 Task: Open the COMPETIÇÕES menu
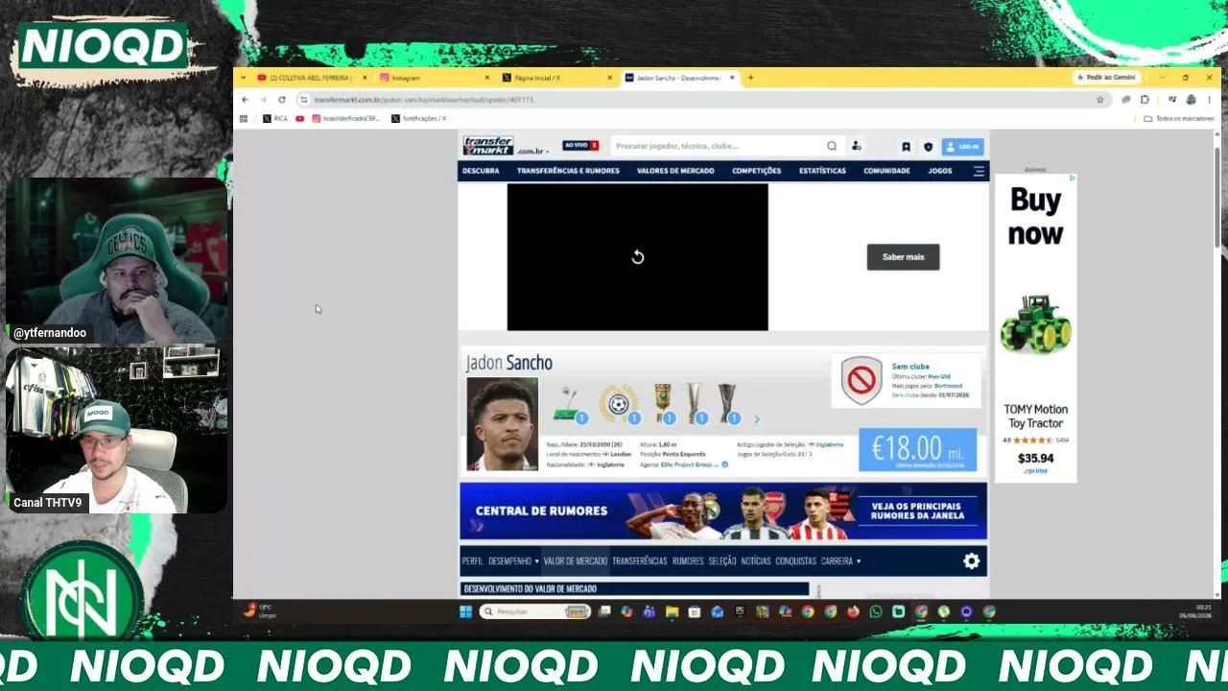tap(757, 171)
